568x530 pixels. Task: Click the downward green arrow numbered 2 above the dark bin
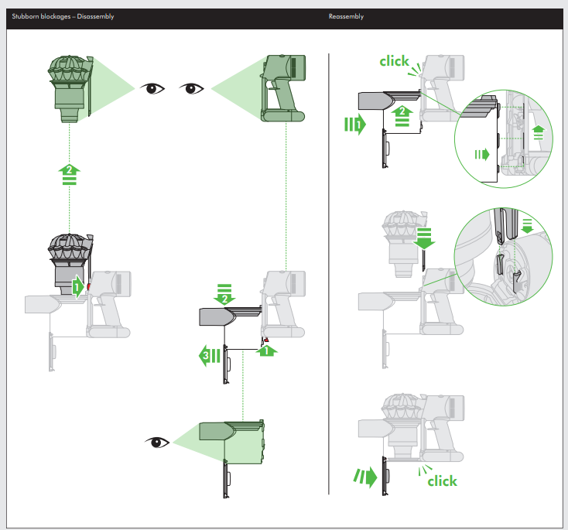[224, 294]
